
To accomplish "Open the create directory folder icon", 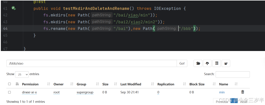I will click(x=198, y=64).
